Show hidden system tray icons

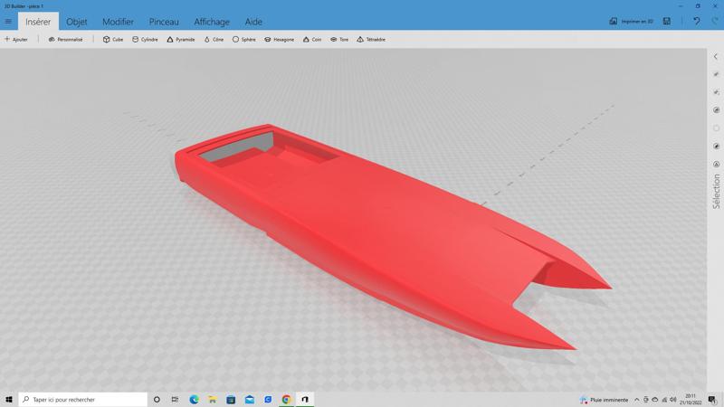(637, 400)
